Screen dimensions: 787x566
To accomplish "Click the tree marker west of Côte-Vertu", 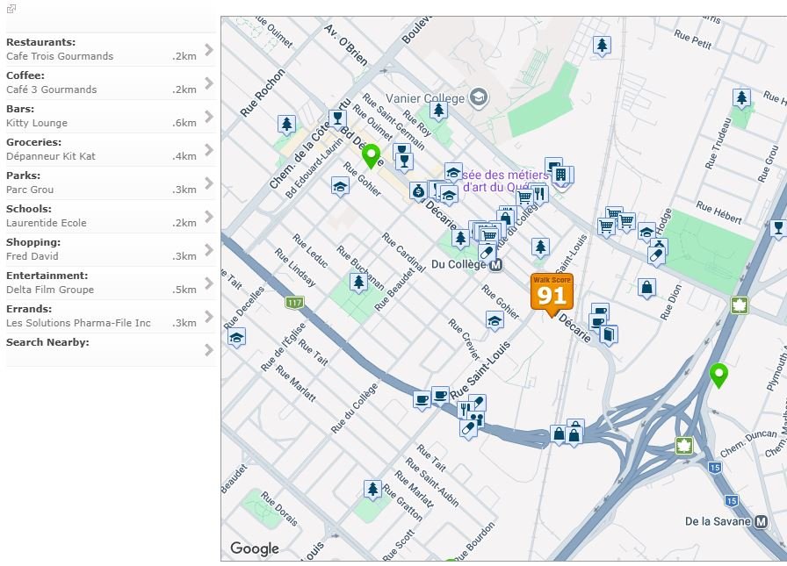I will point(286,125).
